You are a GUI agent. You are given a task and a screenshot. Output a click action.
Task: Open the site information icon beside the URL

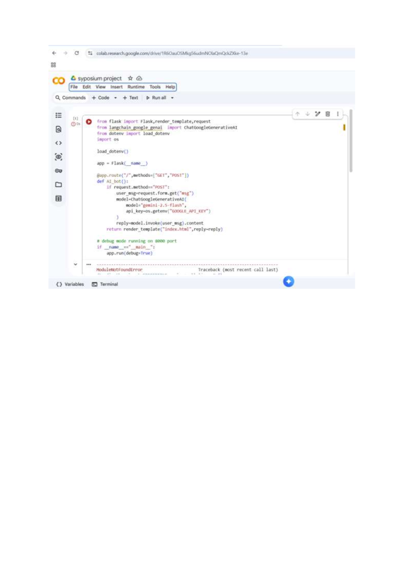coord(90,53)
